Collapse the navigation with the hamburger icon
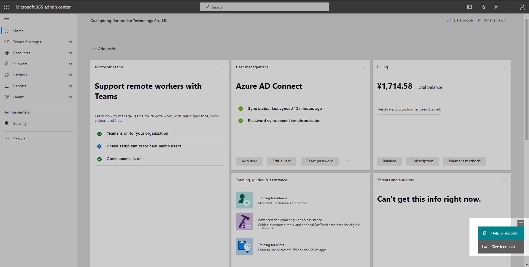Viewport: 529px width, 267px height. 7,20
